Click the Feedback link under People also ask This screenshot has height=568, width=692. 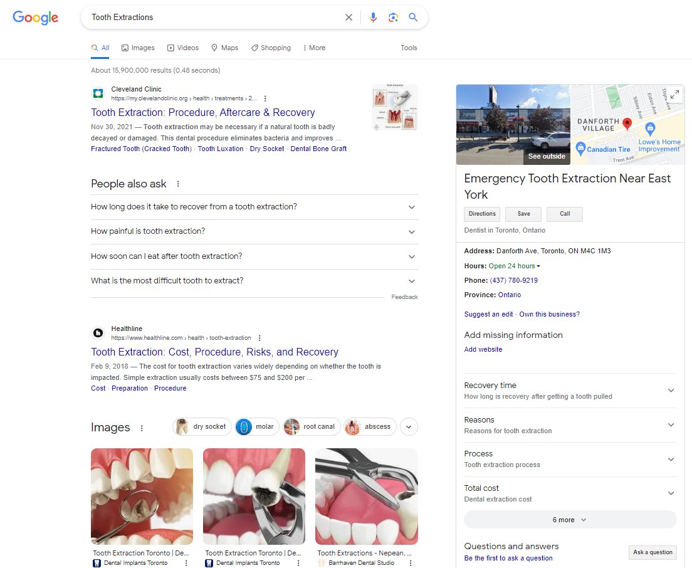[404, 297]
